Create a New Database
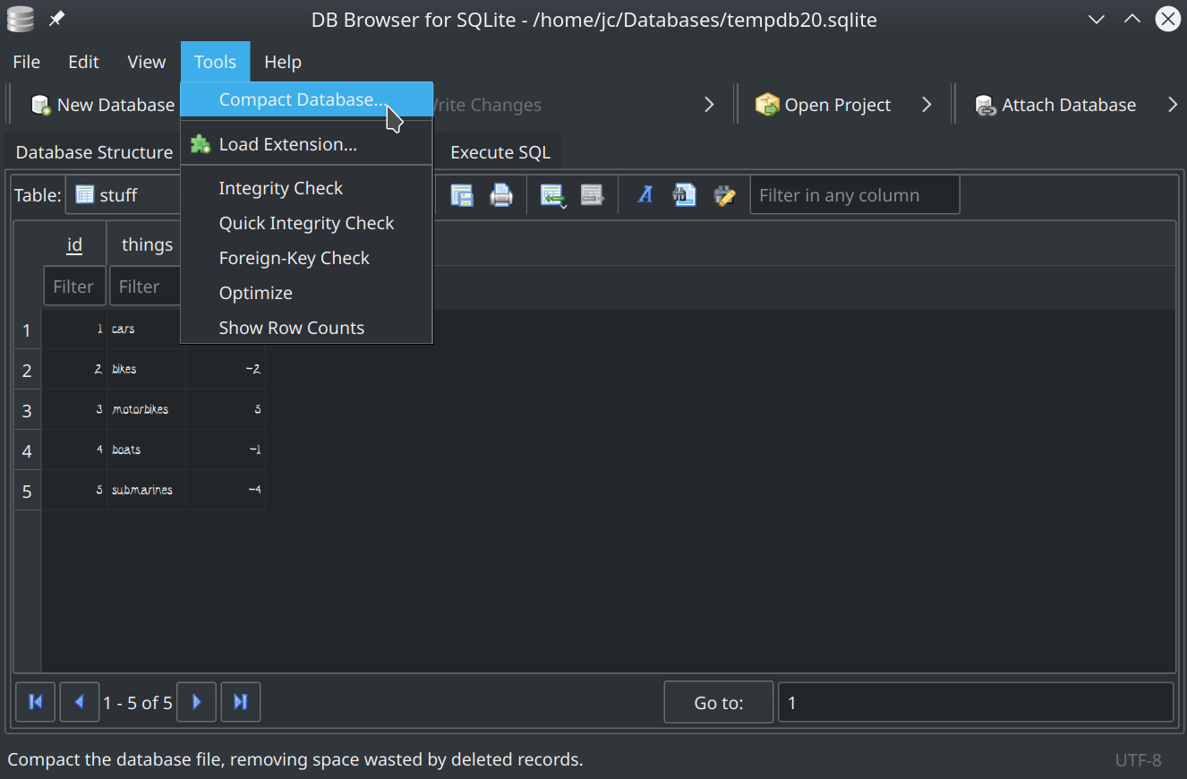 (x=101, y=105)
